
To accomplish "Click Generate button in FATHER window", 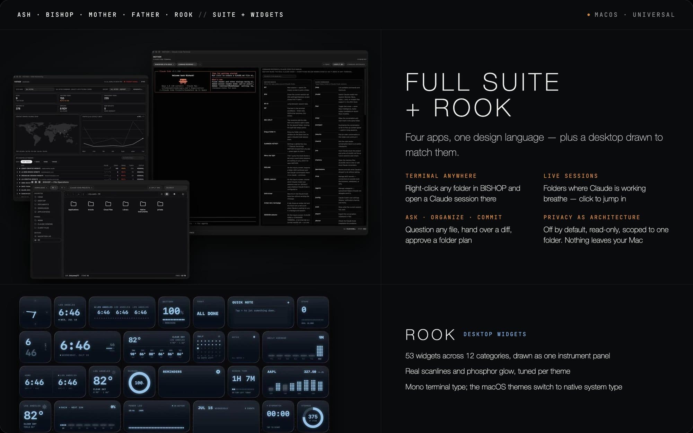I will tap(138, 89).
